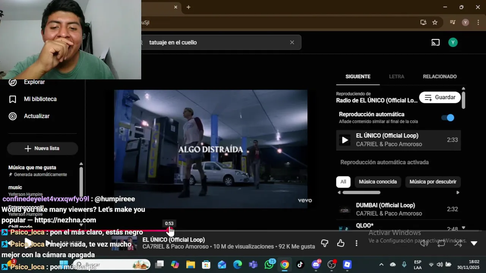The width and height of the screenshot is (486, 273).
Task: Click the chip scroller's right arrow
Action: pos(458,193)
